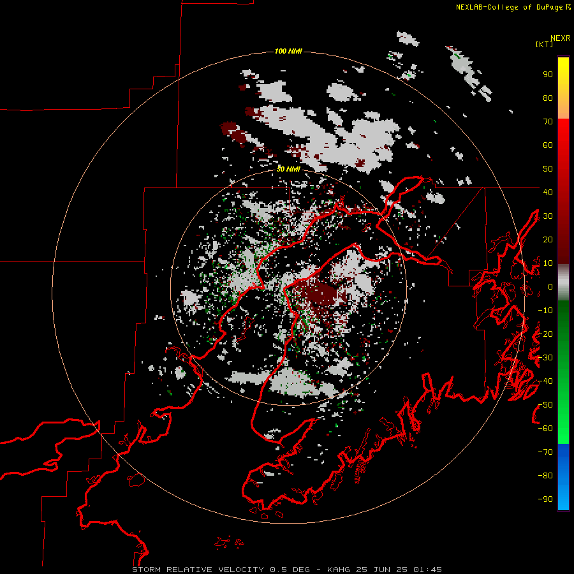Click the positive 80 knot scale label
The width and height of the screenshot is (574, 574).
point(548,98)
